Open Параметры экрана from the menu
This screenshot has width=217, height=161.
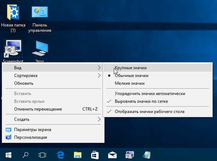53,130
